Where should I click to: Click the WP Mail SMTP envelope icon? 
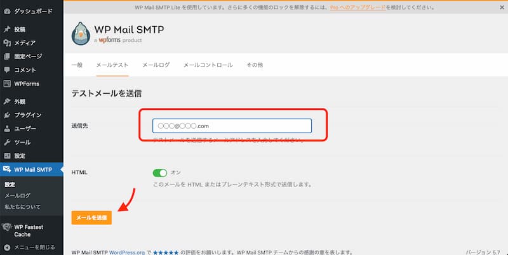[7, 169]
